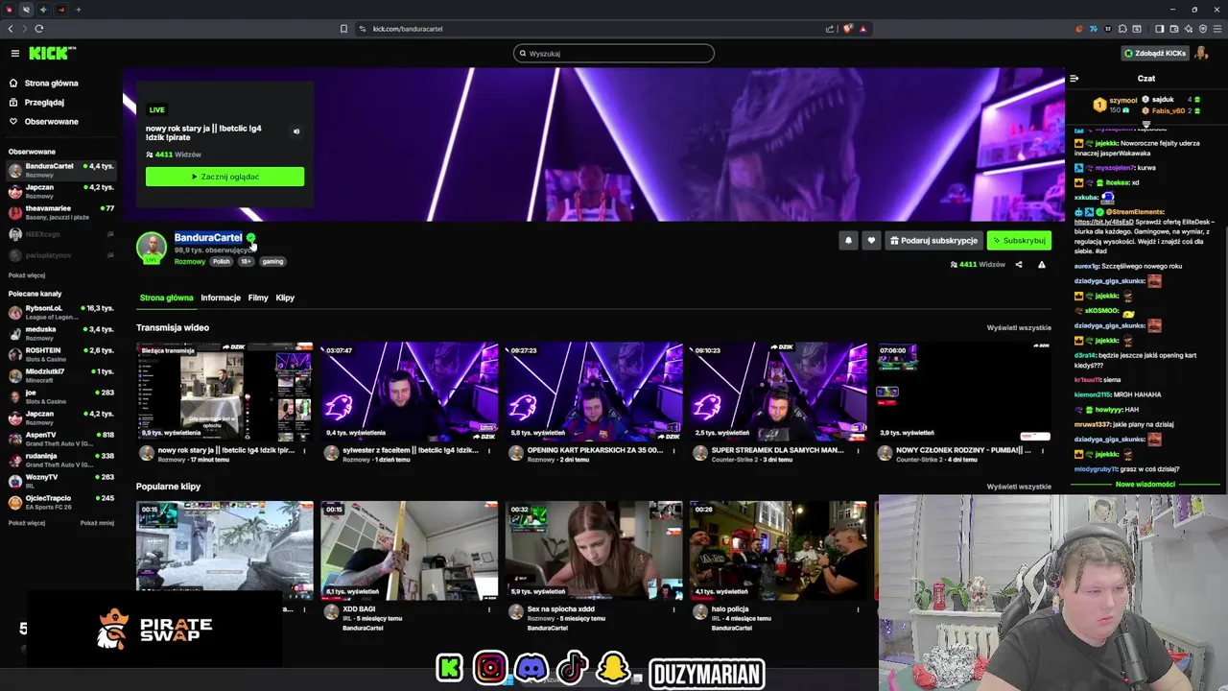Mute the stream preview speaker icon
Viewport: 1228px width, 691px height.
pyautogui.click(x=296, y=131)
